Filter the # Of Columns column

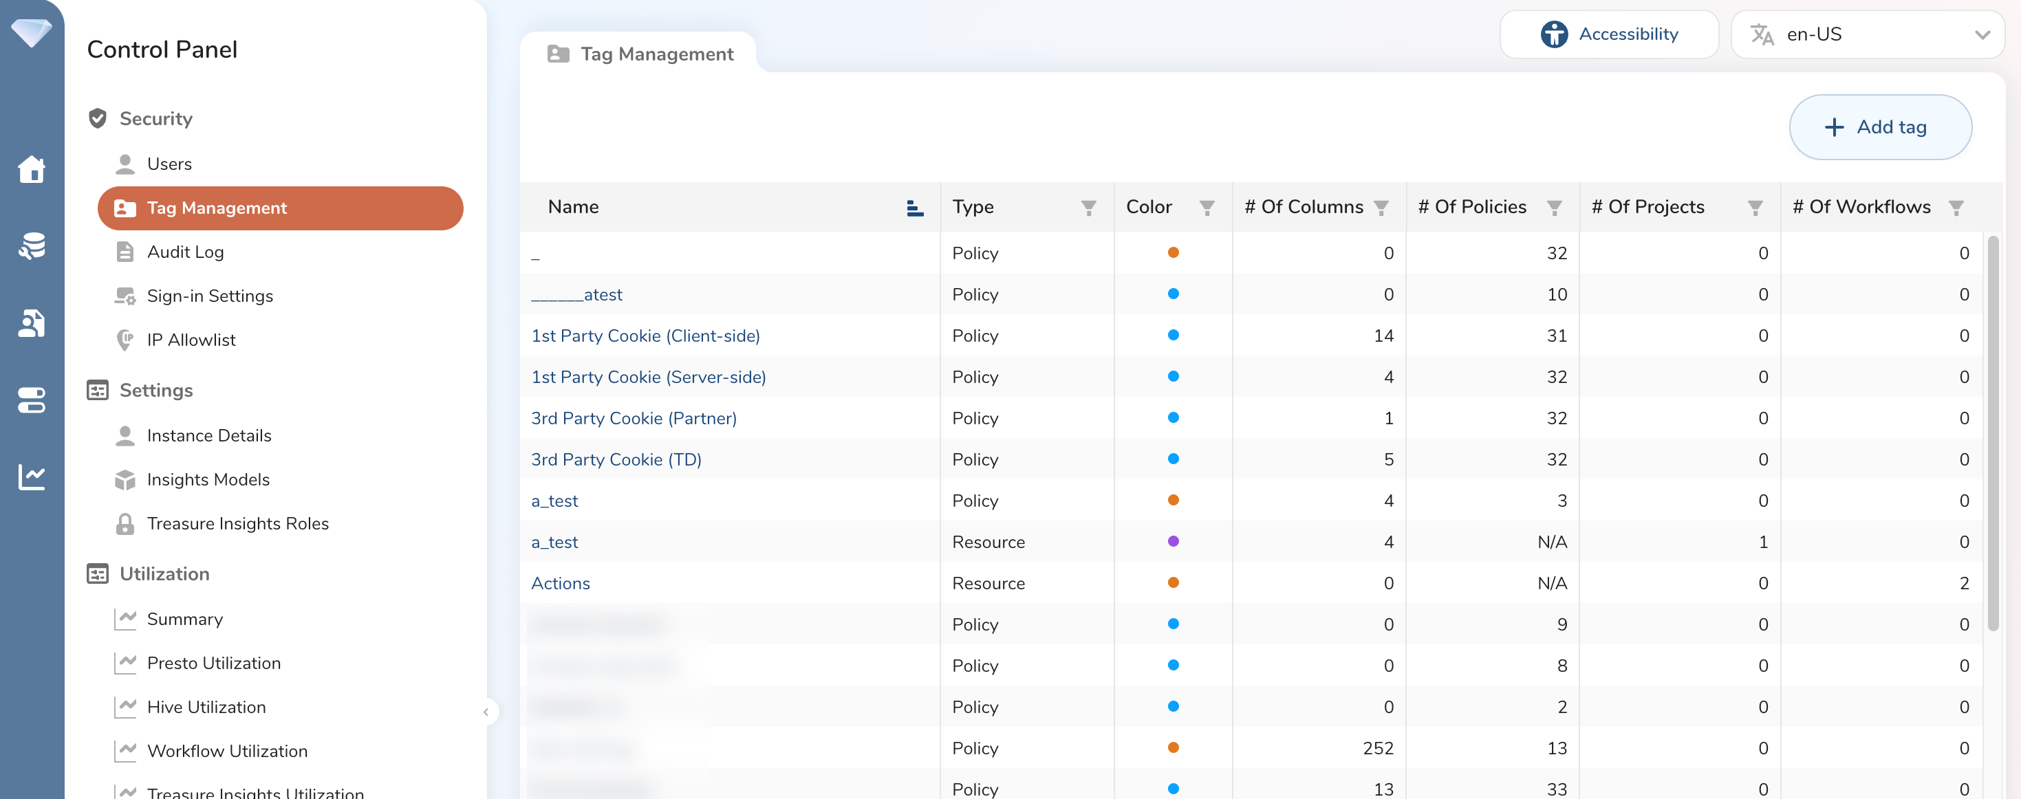coord(1381,207)
